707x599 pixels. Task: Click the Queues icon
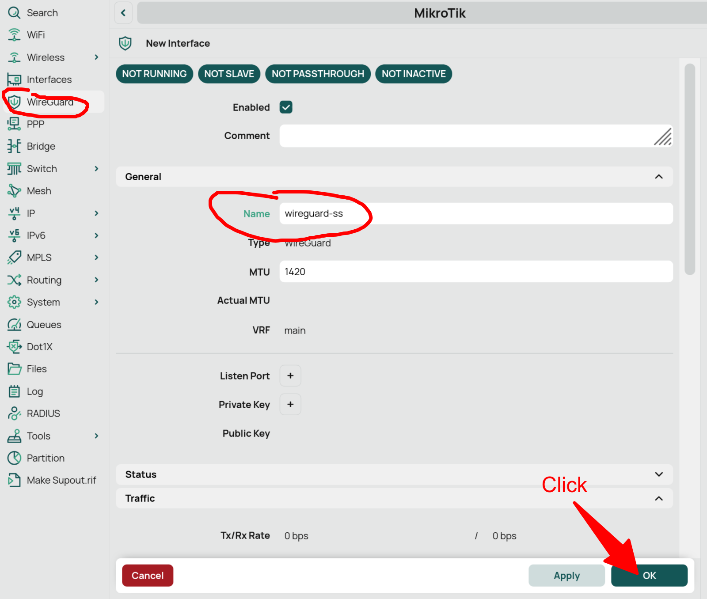[14, 325]
